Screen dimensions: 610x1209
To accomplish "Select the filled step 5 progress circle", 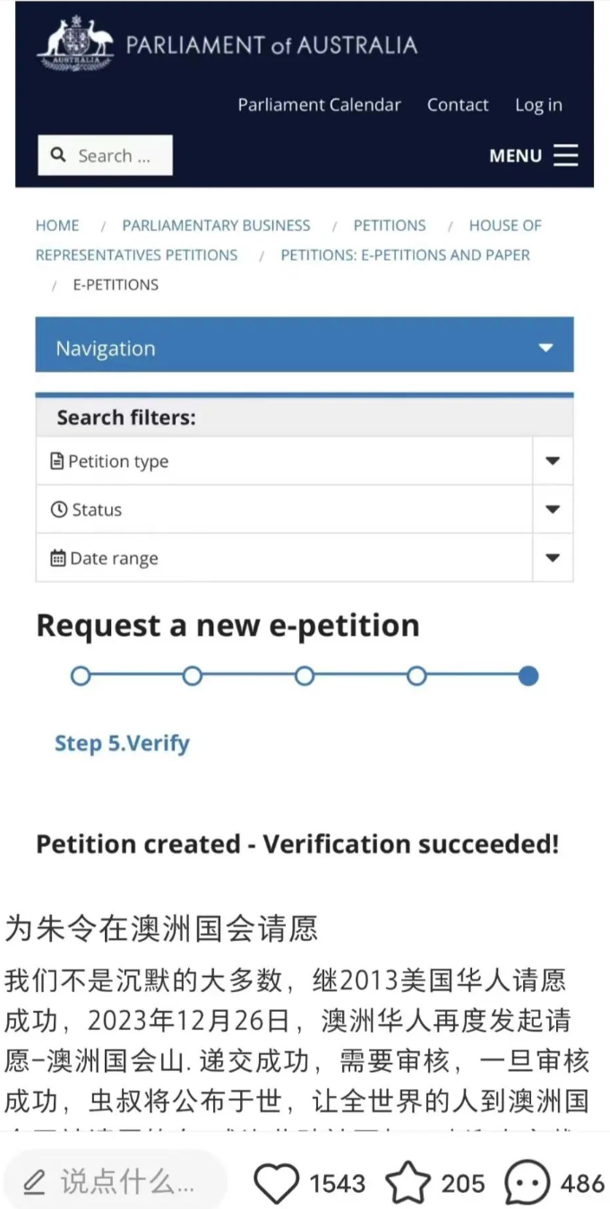I will 528,676.
